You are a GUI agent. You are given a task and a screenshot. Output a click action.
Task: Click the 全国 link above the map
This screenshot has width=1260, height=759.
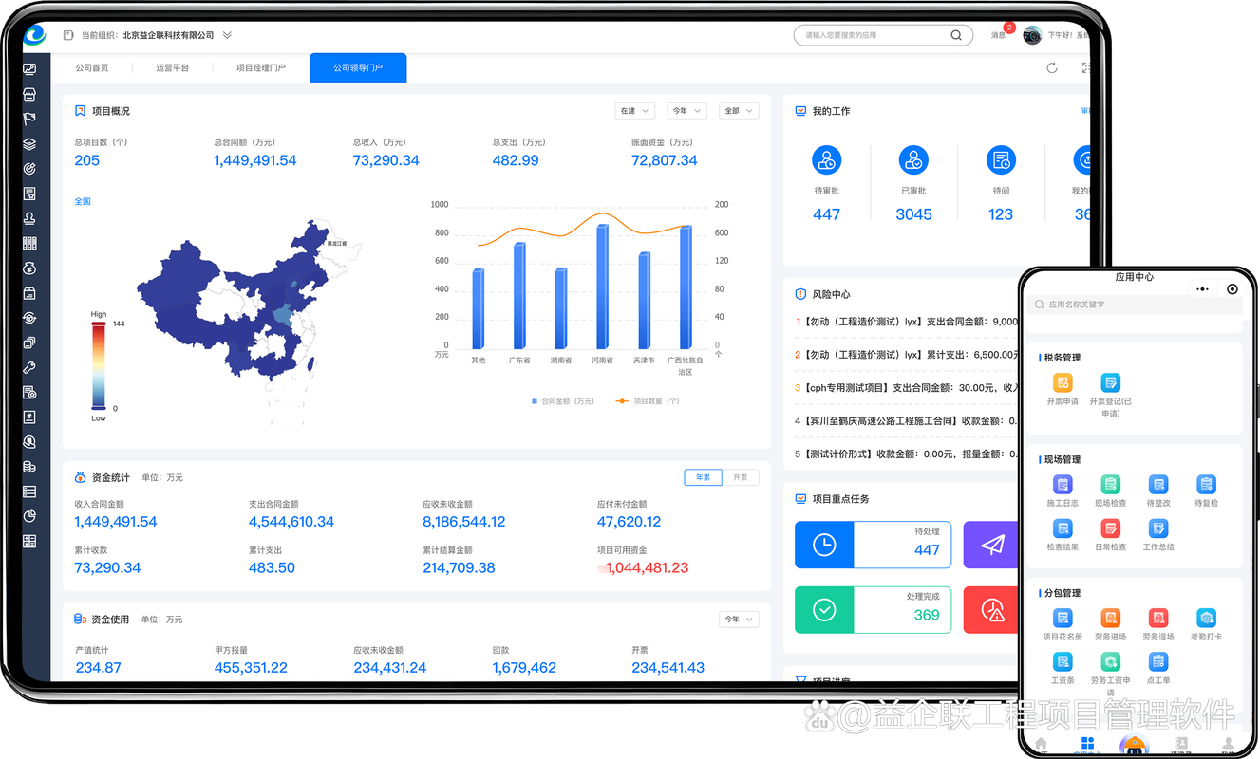point(83,201)
